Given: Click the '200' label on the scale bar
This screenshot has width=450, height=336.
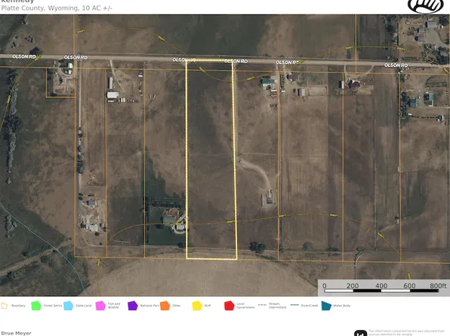Looking at the screenshot, I should point(353,286).
